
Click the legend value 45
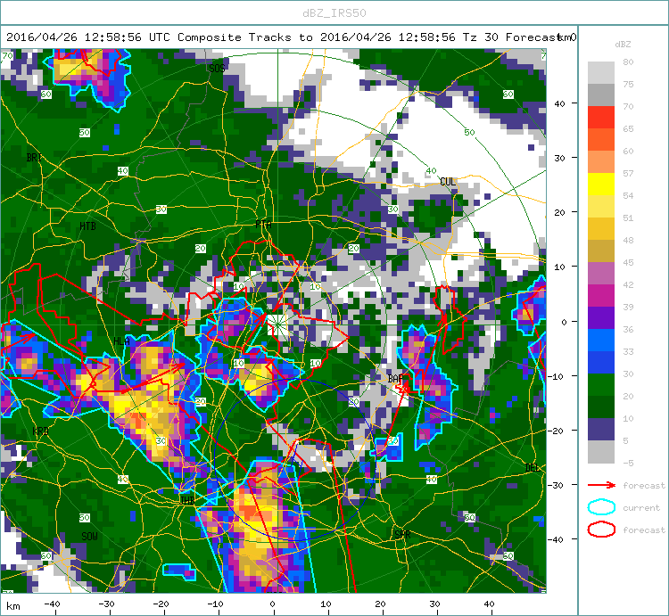628,262
